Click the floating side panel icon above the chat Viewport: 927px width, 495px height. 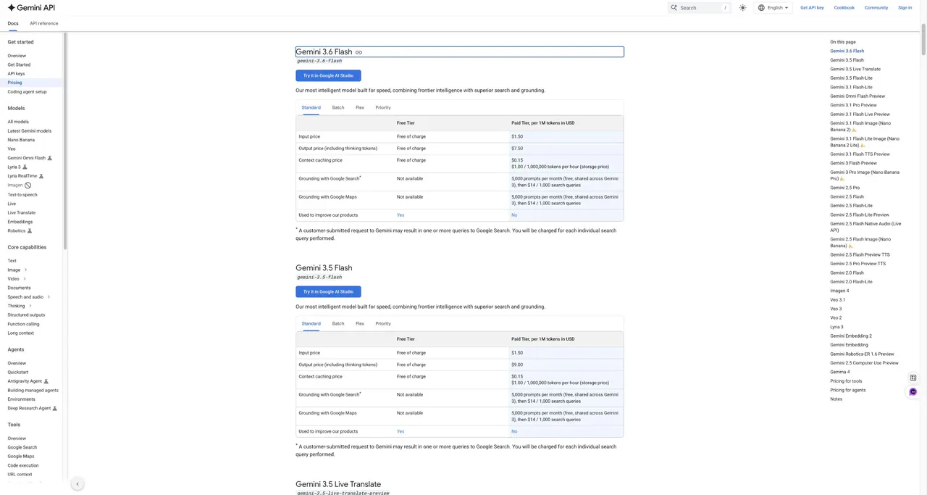click(x=913, y=378)
